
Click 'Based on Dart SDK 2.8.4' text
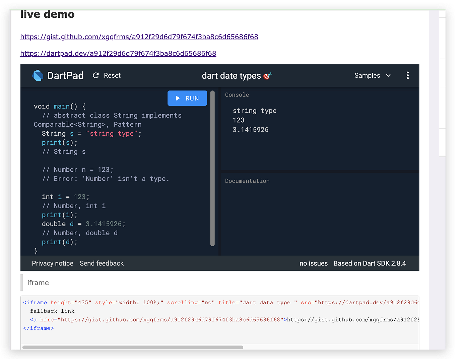tap(370, 264)
